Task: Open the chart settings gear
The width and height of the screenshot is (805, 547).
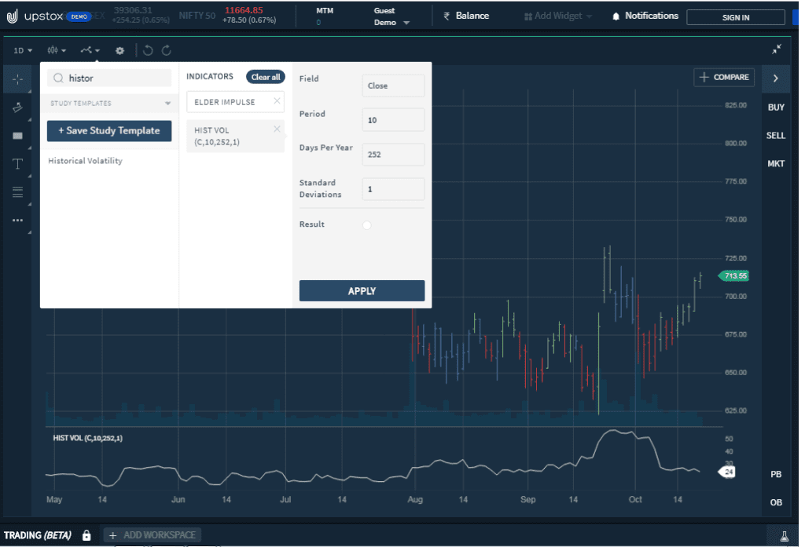Action: 119,49
